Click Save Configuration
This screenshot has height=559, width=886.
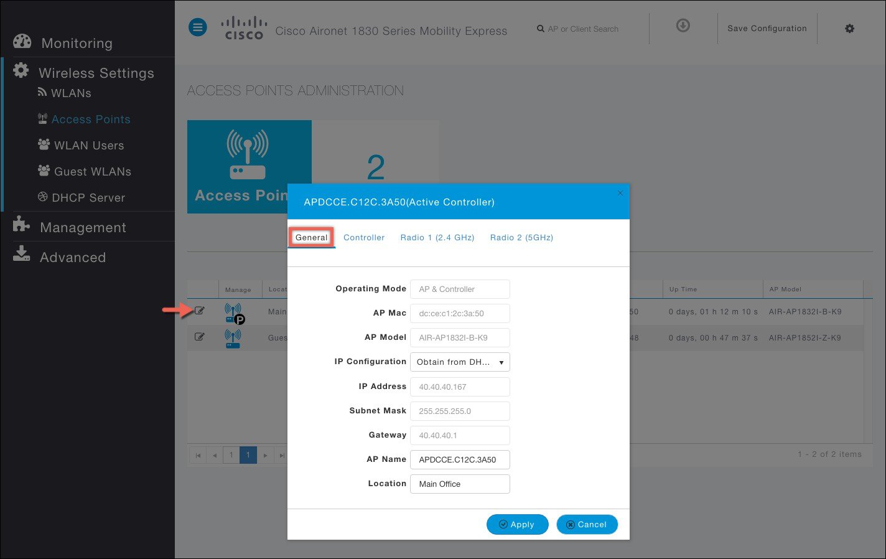(767, 29)
